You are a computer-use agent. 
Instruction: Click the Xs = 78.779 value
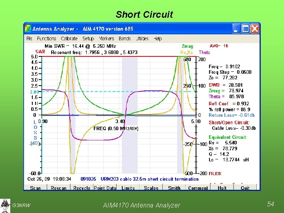coord(223,149)
